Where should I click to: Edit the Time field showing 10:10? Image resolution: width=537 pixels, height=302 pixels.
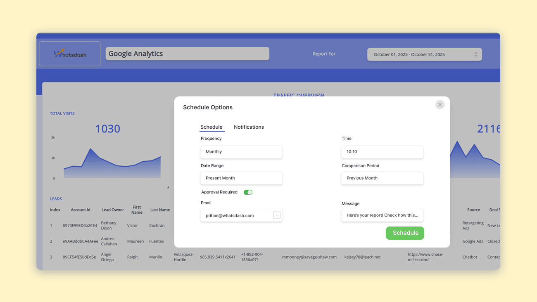point(382,152)
